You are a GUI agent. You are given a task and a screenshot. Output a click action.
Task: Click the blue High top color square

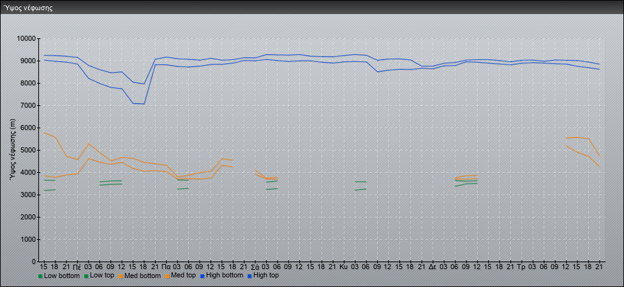pos(248,276)
